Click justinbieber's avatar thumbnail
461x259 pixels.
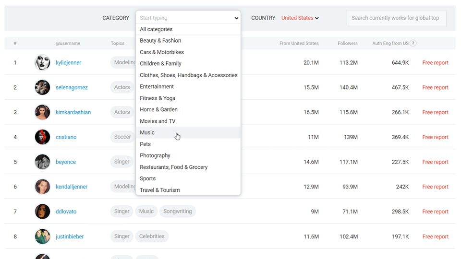click(42, 236)
